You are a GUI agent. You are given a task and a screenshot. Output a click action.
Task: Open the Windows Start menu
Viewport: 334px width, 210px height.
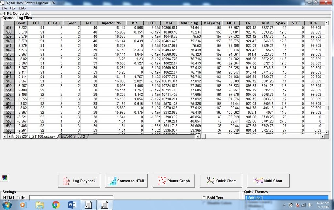coord(7,205)
